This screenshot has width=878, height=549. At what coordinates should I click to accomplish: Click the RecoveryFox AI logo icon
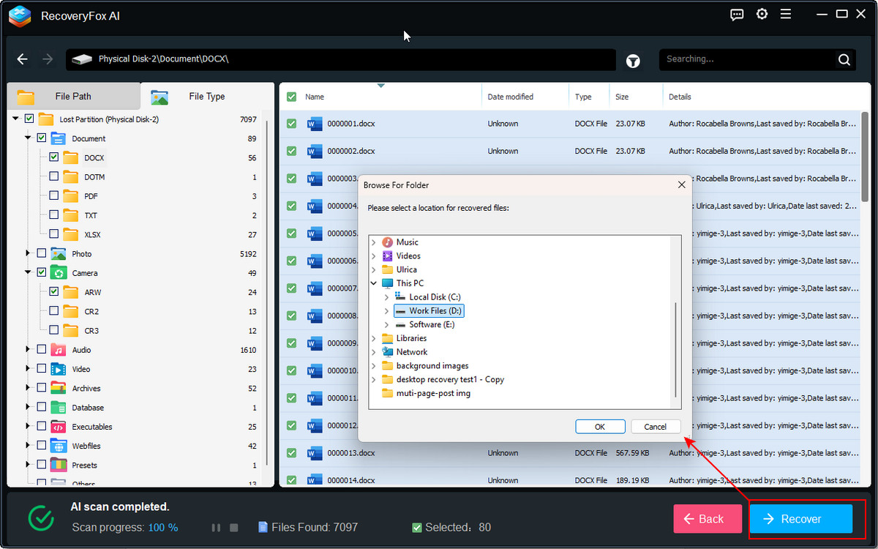[x=20, y=16]
